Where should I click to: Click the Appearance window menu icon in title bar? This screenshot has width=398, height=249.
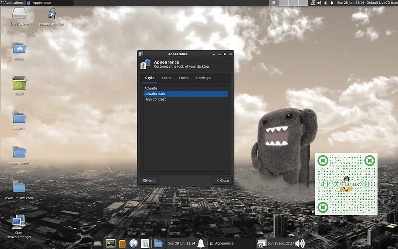tap(141, 54)
